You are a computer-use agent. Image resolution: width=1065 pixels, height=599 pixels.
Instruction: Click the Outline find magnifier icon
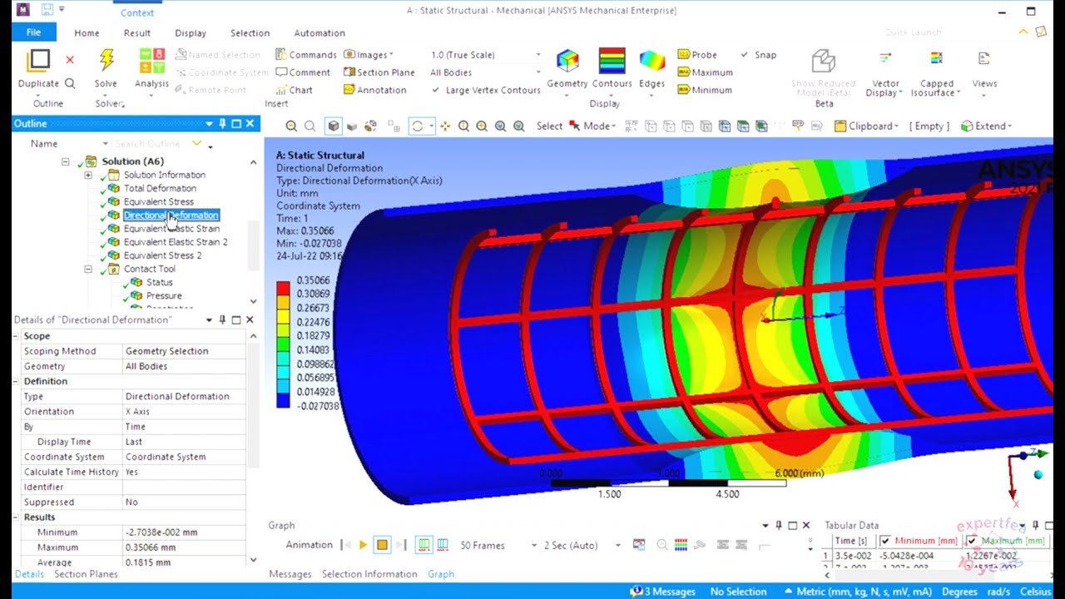pyautogui.click(x=70, y=83)
